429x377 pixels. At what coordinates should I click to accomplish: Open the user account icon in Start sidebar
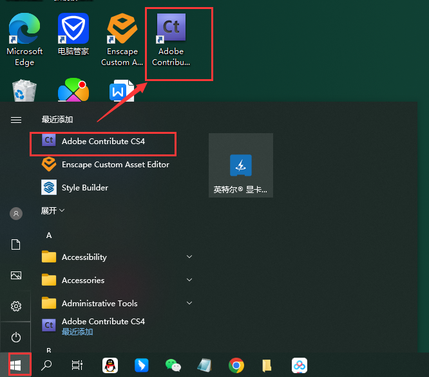(16, 214)
